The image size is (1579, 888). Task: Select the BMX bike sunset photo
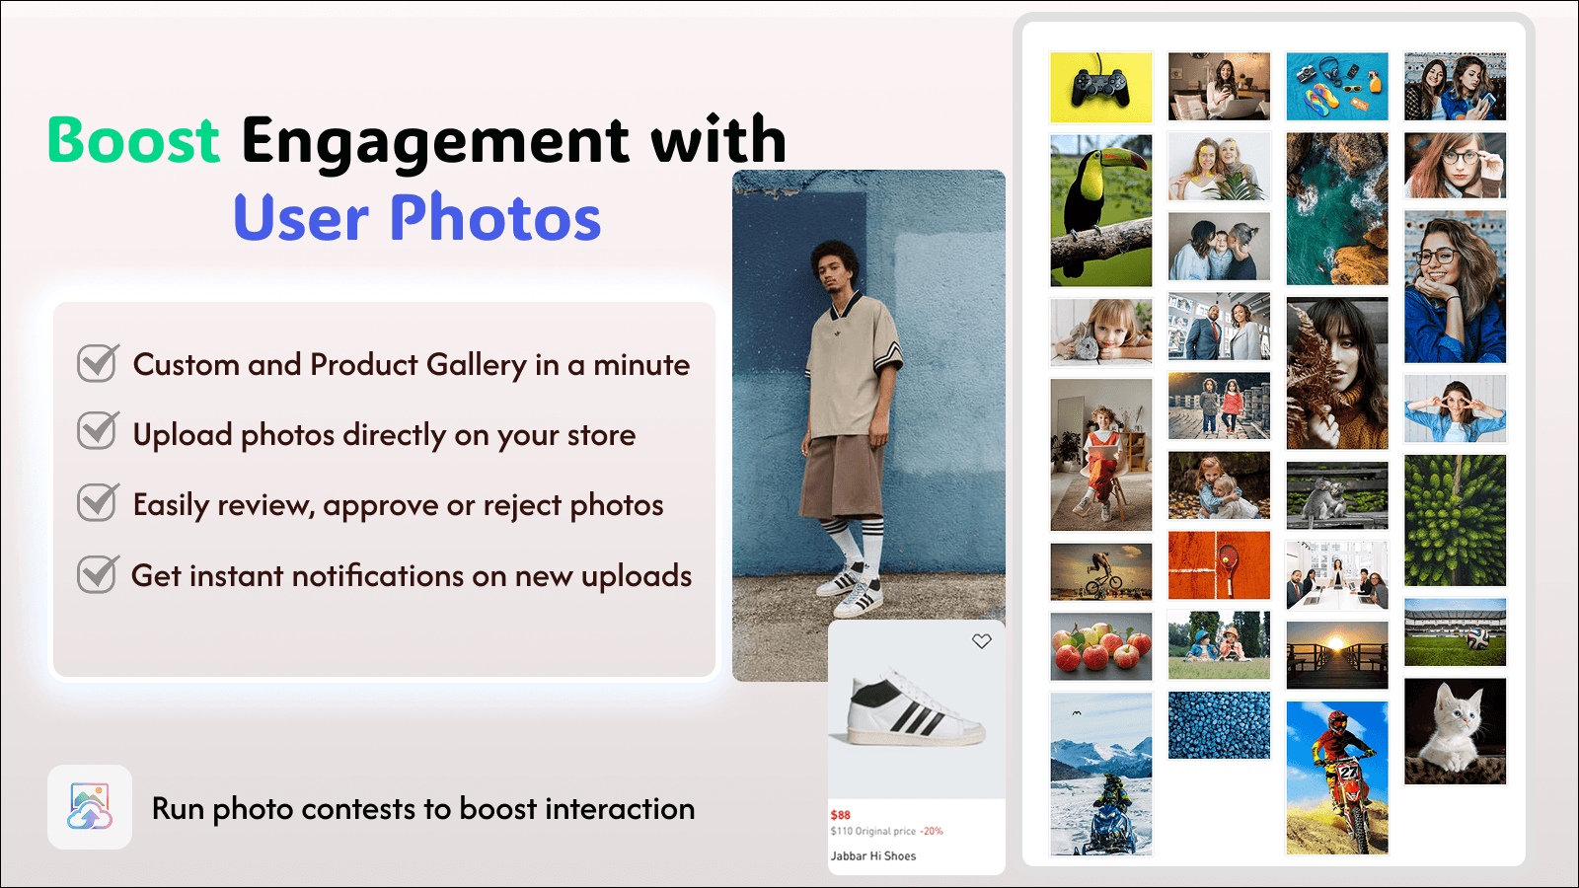[1101, 571]
